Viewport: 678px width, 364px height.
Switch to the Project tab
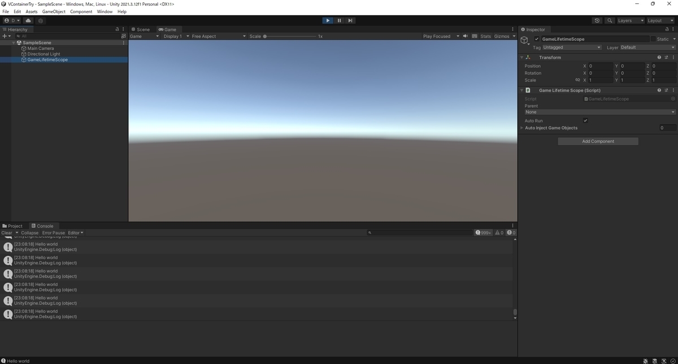[12, 226]
